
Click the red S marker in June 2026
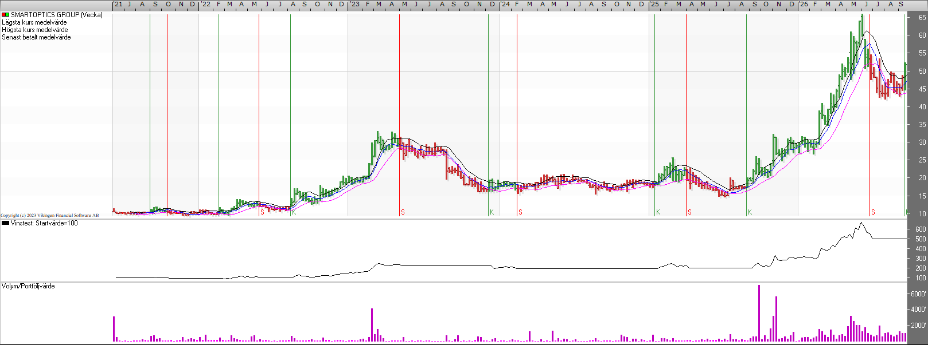(x=873, y=212)
